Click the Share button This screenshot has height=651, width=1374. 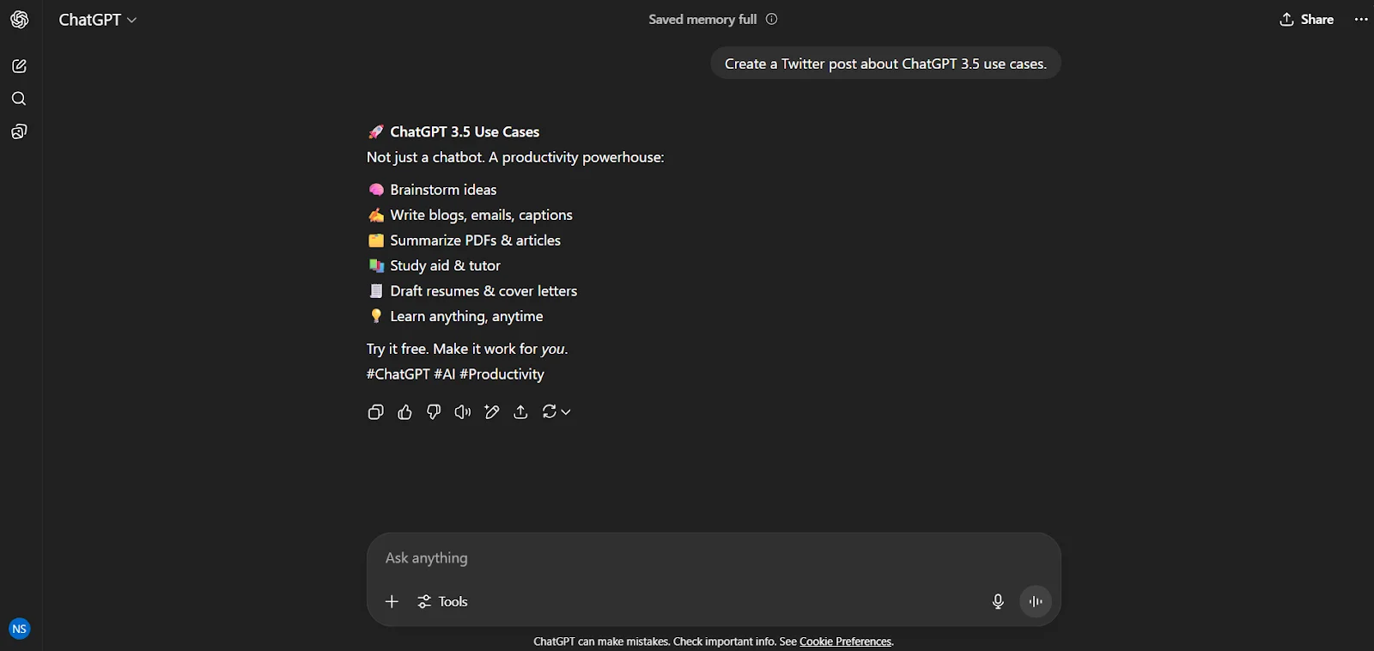1306,19
